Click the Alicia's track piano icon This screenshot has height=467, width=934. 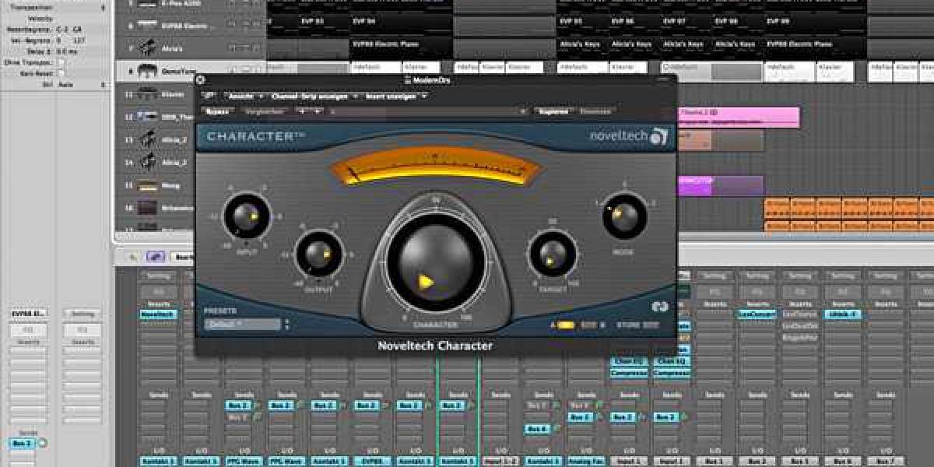click(146, 47)
